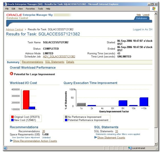Switch to the Details tab

click(x=70, y=62)
